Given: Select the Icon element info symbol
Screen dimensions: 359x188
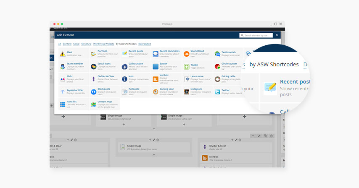Looking at the screenshot, I should (x=124, y=79).
